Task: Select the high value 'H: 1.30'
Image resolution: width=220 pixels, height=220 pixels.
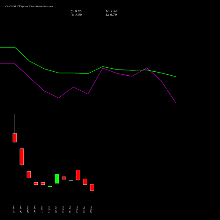Action: point(111,11)
